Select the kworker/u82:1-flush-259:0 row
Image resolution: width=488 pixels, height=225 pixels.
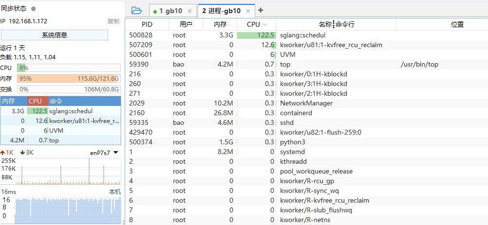[x=306, y=133]
